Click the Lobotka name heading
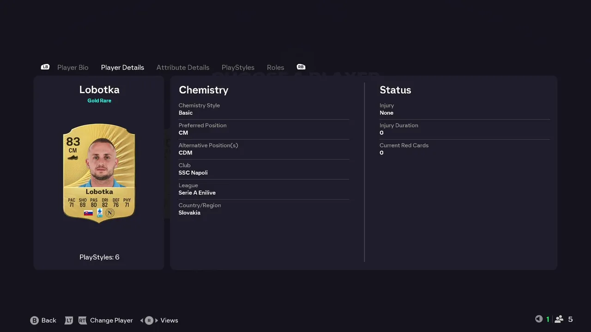 tap(99, 89)
